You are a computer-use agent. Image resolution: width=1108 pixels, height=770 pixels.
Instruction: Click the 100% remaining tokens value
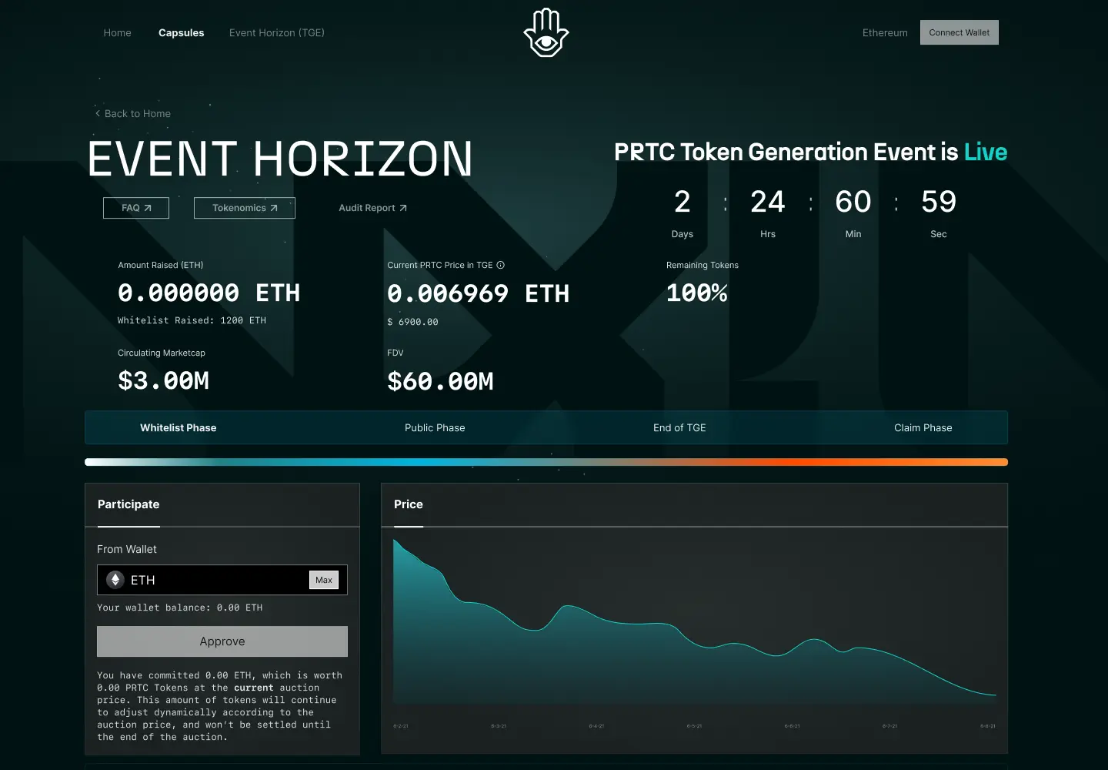(697, 293)
